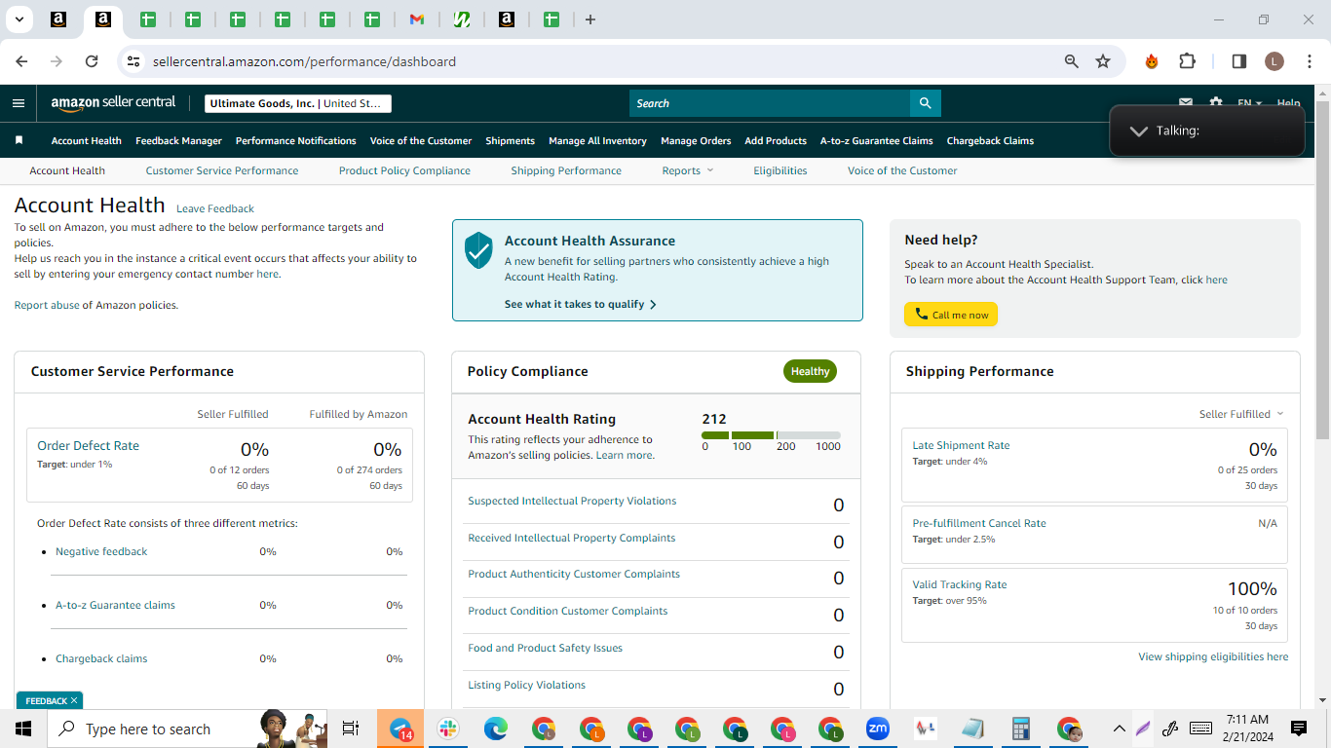Bookmark this page with the star icon

(1103, 61)
